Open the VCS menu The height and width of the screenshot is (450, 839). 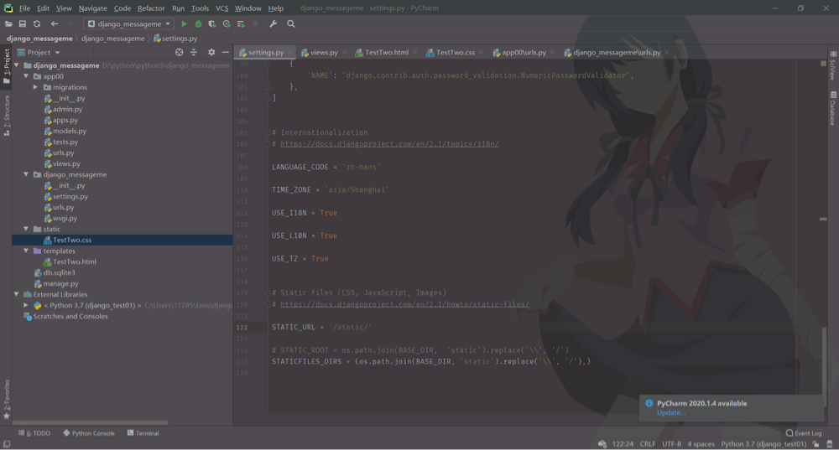[x=221, y=8]
